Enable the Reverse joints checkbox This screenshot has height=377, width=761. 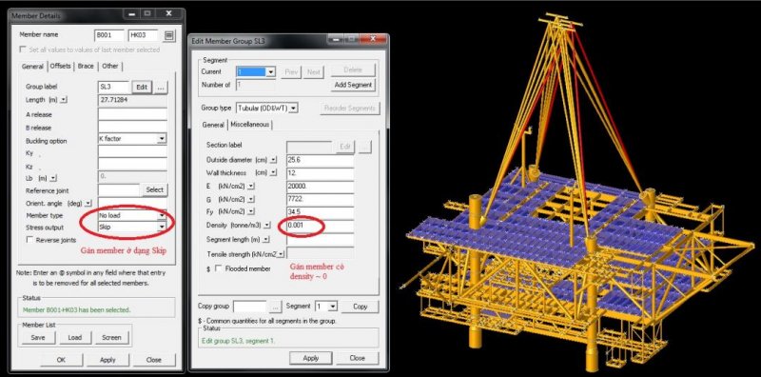point(30,240)
